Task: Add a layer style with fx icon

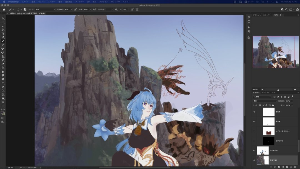Action: (x=275, y=167)
